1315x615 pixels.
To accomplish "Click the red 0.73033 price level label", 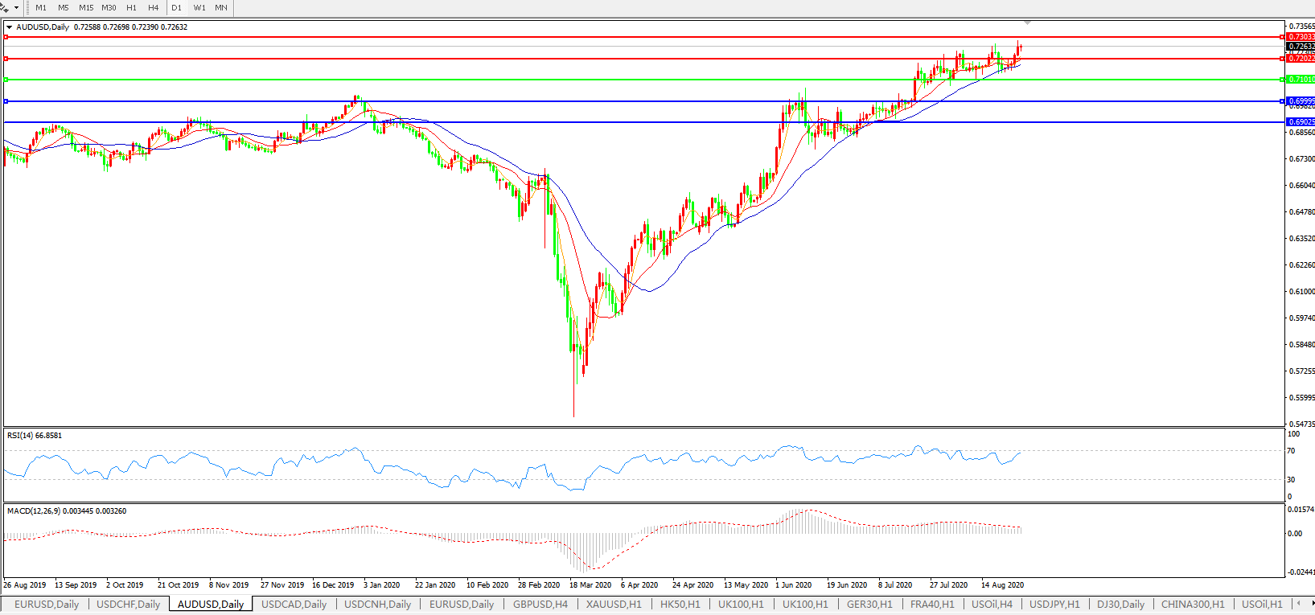I will [1301, 37].
